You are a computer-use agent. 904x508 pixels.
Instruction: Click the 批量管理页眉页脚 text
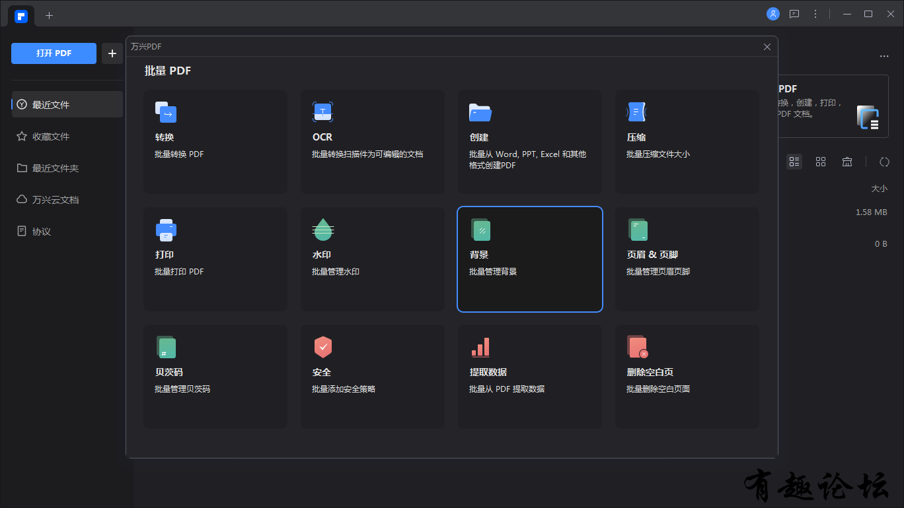coord(658,272)
